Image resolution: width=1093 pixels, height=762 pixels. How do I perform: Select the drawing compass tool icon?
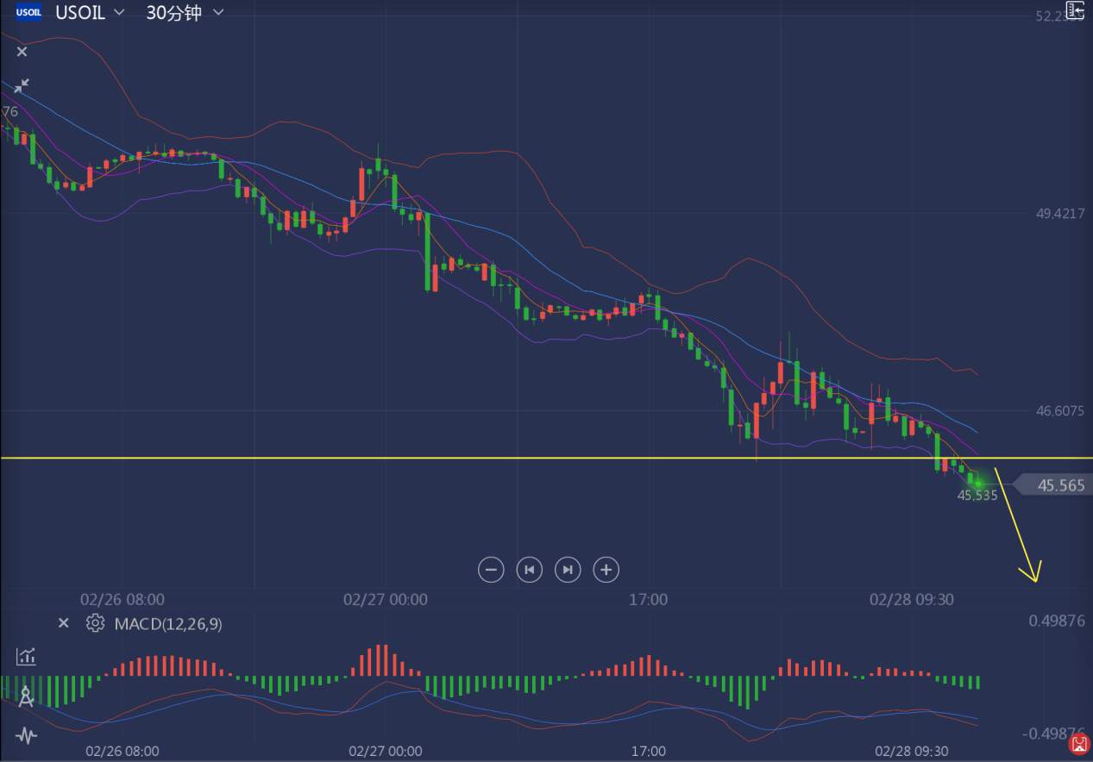point(26,696)
